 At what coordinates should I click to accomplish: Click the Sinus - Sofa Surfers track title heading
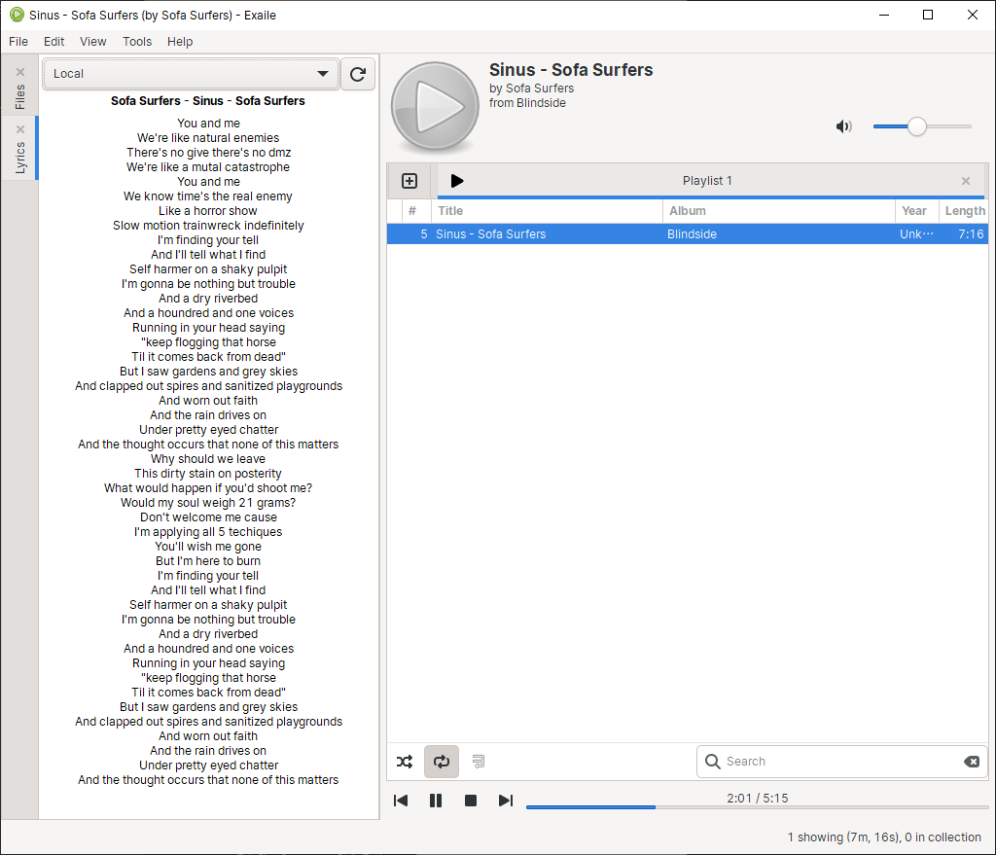(x=571, y=70)
